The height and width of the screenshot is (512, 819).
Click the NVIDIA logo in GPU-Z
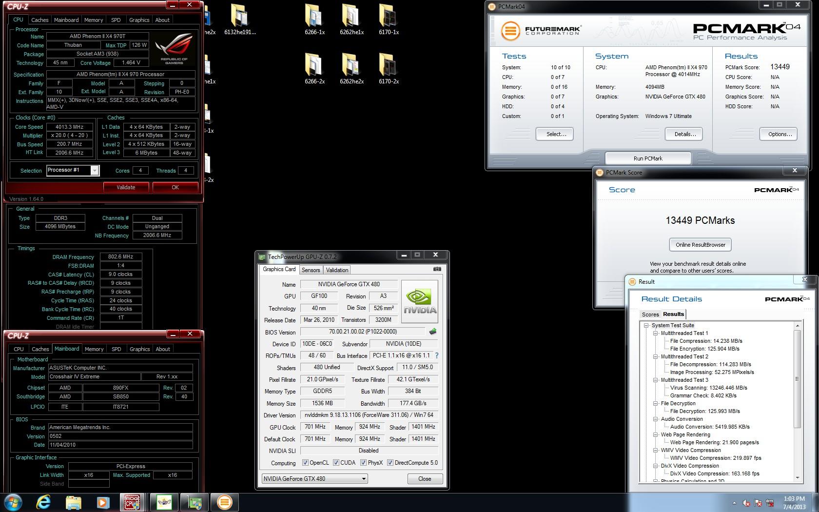[420, 301]
